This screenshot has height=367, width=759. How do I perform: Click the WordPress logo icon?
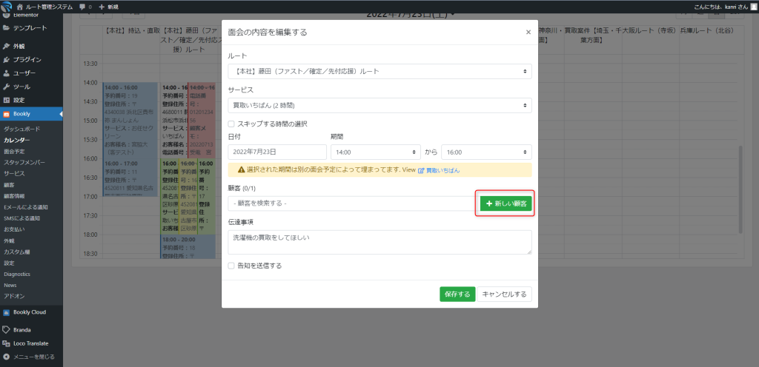coord(6,6)
